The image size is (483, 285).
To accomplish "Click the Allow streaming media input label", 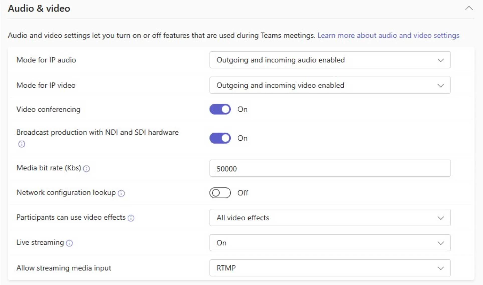I will click(64, 268).
